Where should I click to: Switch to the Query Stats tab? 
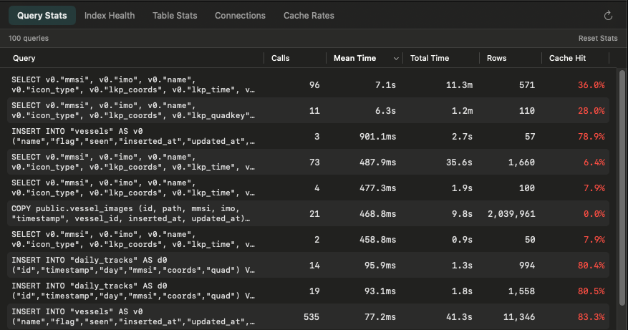click(42, 16)
